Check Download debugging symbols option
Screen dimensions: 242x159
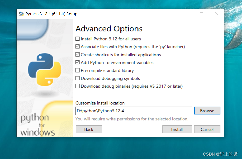(x=77, y=78)
